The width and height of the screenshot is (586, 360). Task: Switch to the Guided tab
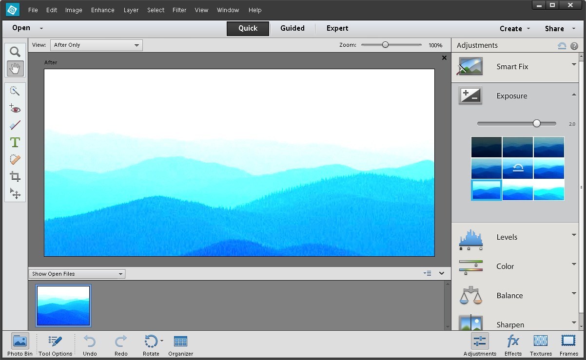tap(292, 28)
